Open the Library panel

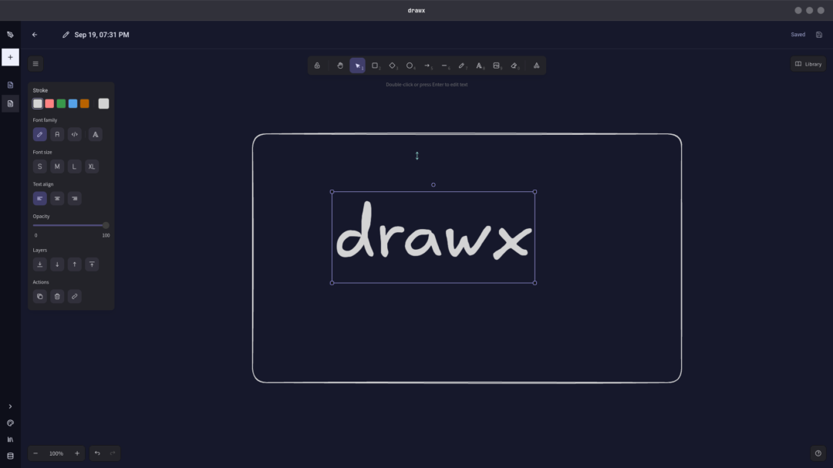click(x=808, y=64)
